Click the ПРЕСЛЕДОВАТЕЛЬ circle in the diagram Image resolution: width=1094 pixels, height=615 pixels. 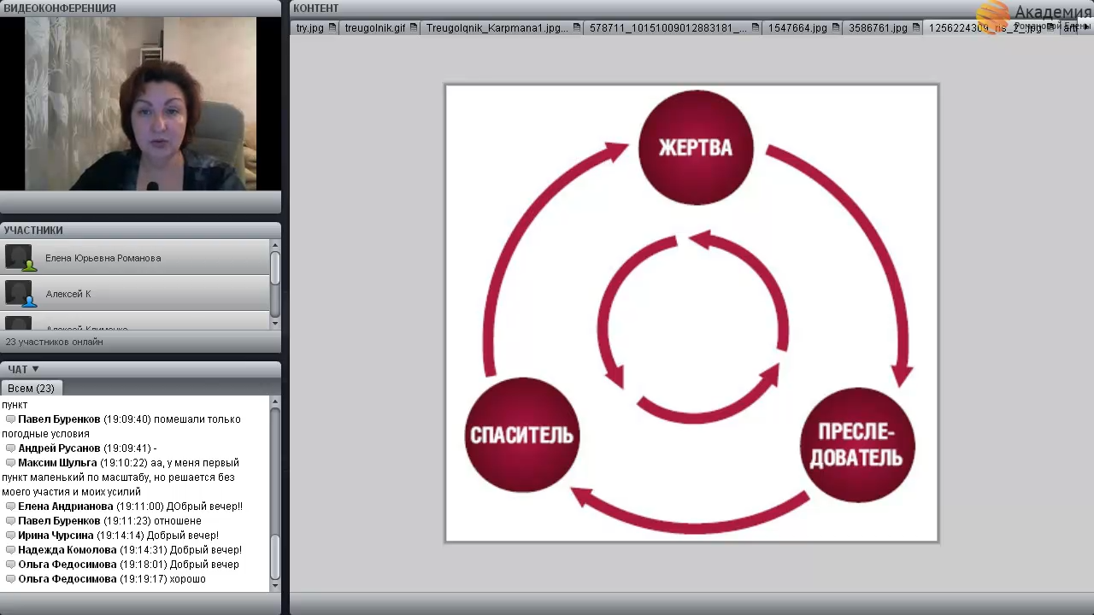pyautogui.click(x=857, y=445)
